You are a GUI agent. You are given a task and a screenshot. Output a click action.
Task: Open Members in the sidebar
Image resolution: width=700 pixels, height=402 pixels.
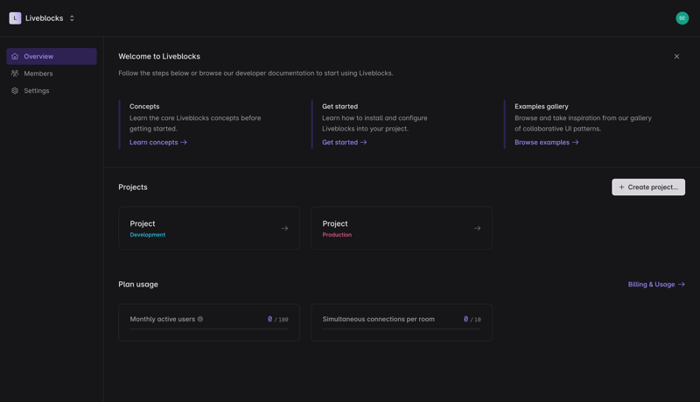coord(52,74)
